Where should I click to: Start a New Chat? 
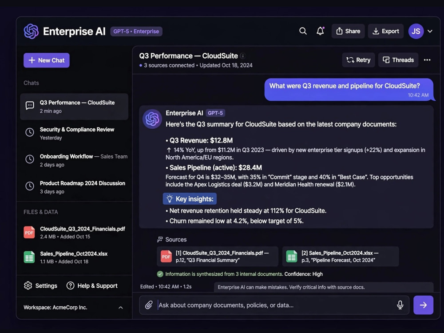[47, 60]
